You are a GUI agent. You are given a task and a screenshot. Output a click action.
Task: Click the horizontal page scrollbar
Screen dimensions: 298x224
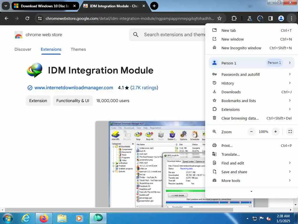(x=119, y=210)
